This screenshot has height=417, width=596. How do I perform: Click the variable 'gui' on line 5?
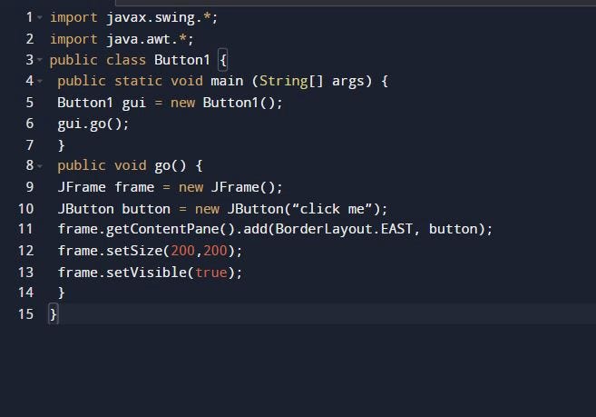click(x=134, y=104)
